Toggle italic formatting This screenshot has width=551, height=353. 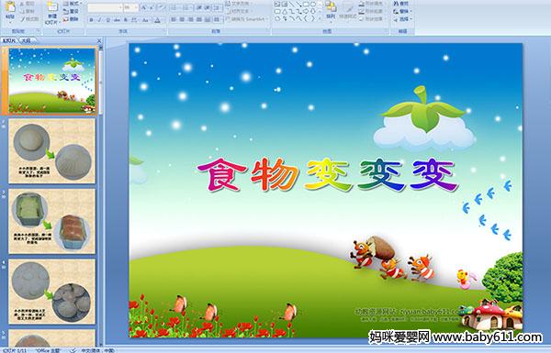coord(99,20)
